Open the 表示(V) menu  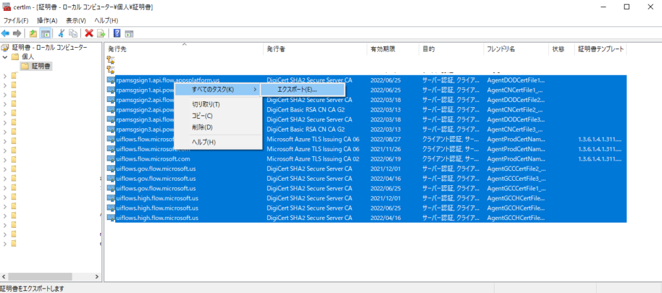76,20
